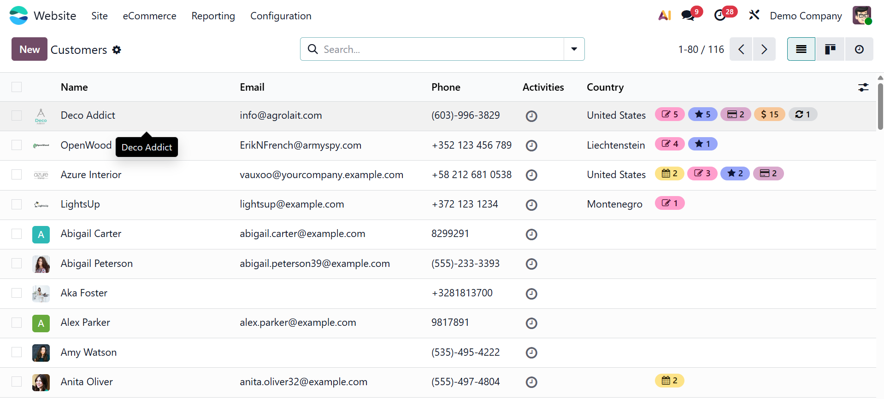Viewport: 884px width, 399px height.
Task: Go to next page of customers
Action: (764, 49)
